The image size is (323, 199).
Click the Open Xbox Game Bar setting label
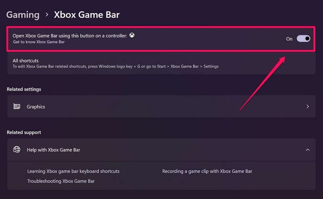pos(70,36)
